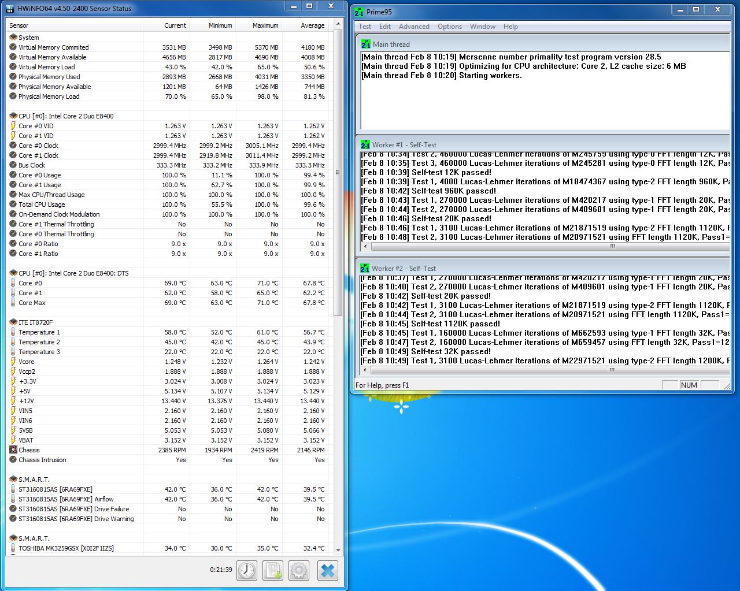
Task: Click the ITE IT8720F chip icon
Action: (x=13, y=322)
